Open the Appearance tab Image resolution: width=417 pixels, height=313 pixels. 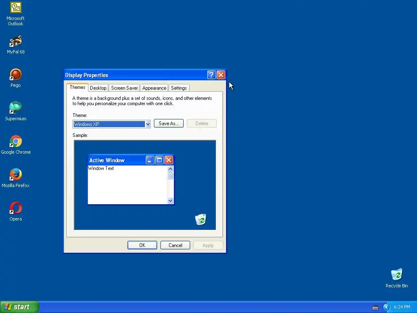pos(154,88)
